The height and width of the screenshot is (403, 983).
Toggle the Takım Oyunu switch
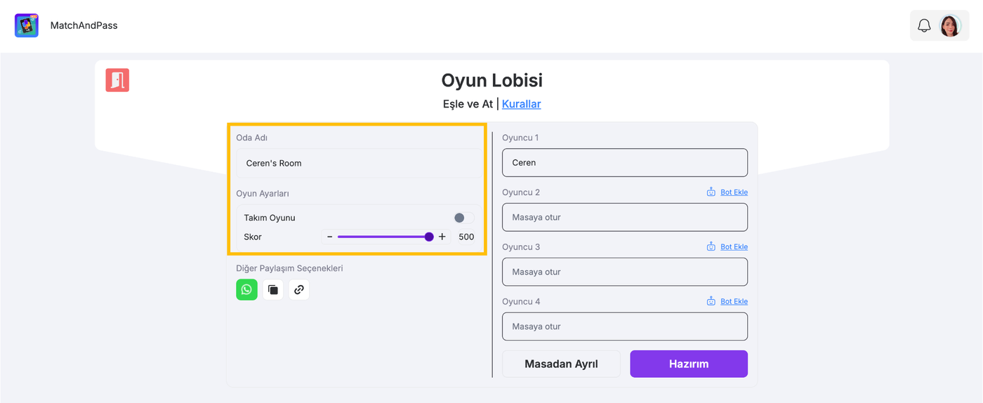[463, 218]
